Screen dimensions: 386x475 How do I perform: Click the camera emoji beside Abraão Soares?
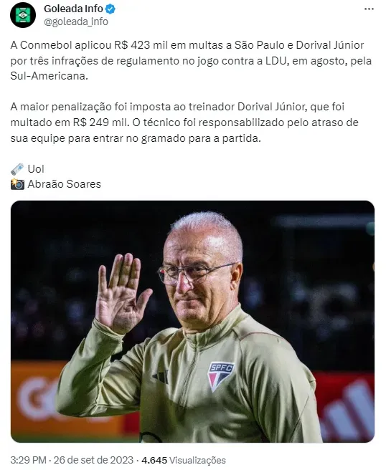(17, 184)
